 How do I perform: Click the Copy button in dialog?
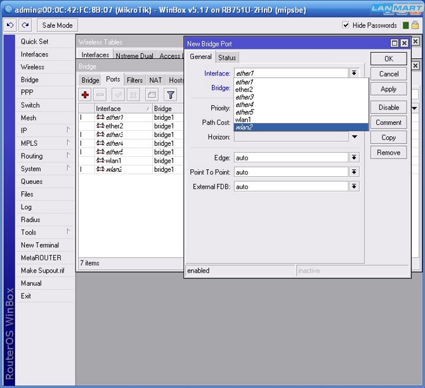[389, 138]
